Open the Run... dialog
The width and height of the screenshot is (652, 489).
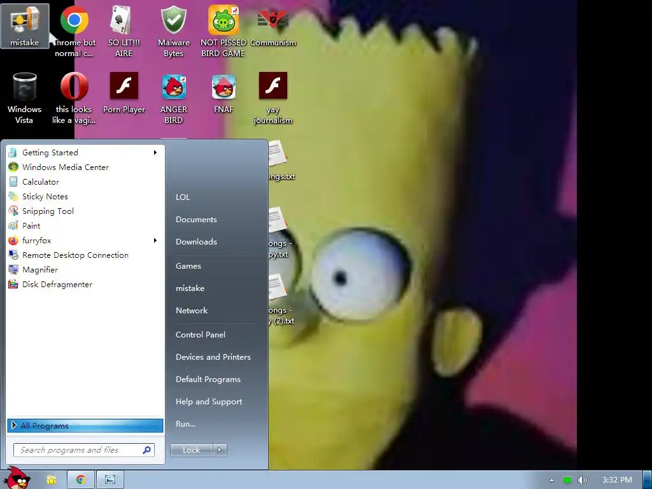(185, 424)
